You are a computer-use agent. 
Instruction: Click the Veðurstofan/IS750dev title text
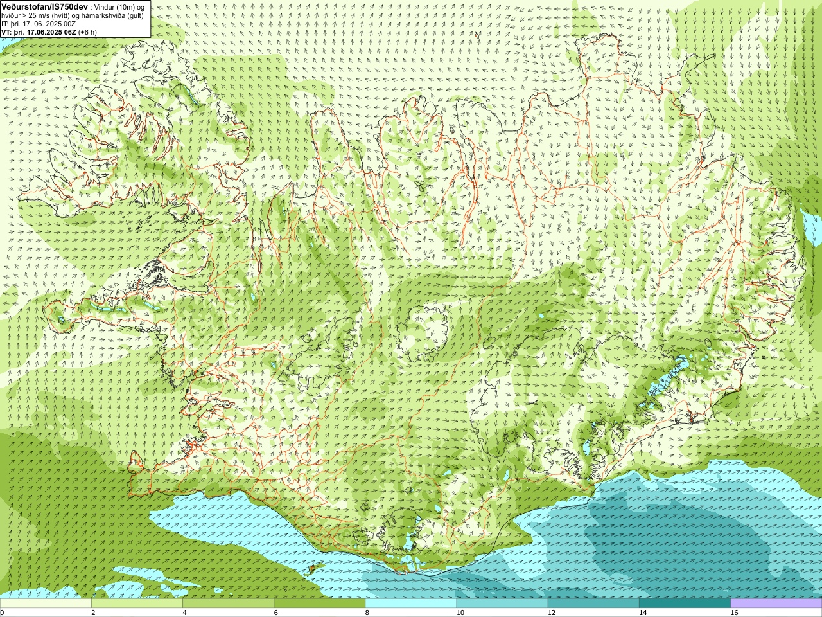click(x=44, y=6)
